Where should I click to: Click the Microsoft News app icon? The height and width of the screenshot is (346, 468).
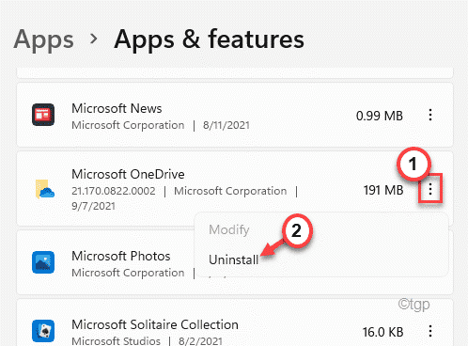(43, 115)
